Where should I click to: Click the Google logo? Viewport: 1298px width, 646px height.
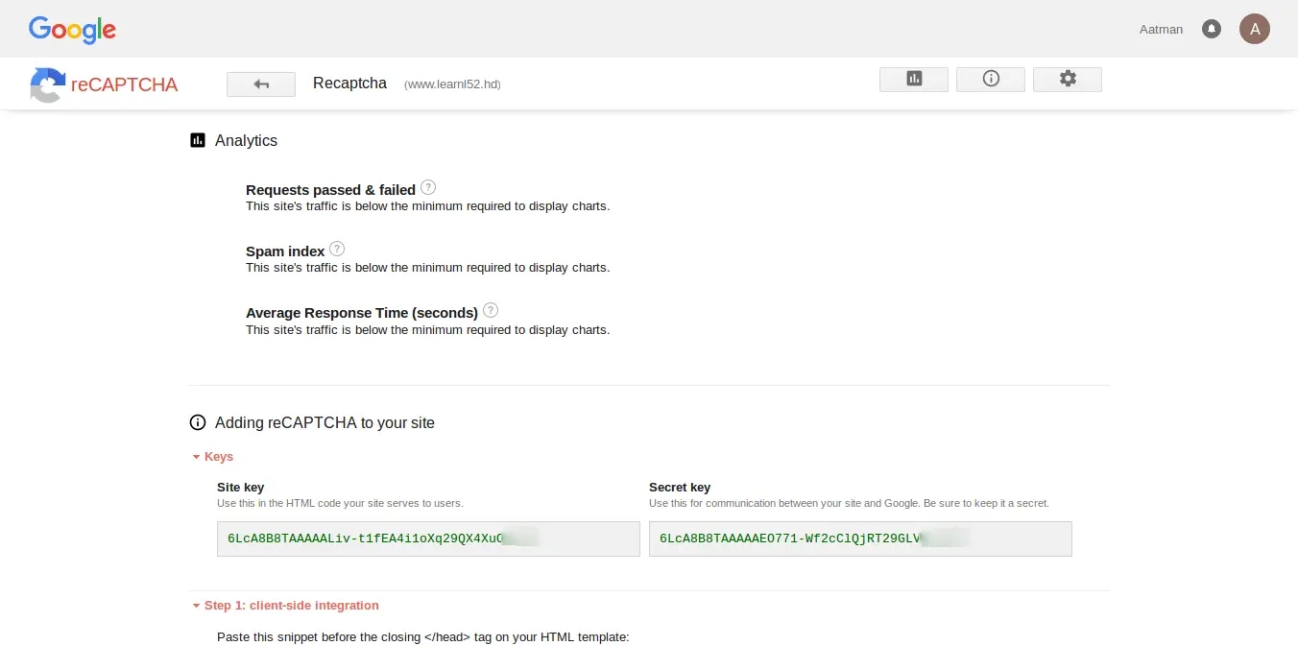click(x=72, y=30)
